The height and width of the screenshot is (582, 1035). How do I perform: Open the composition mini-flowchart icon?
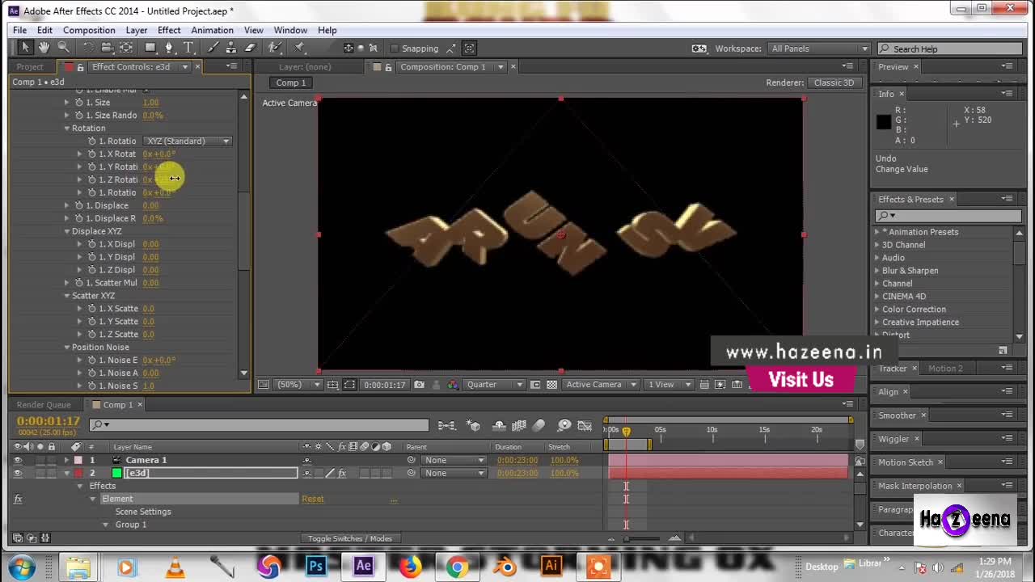coord(447,425)
